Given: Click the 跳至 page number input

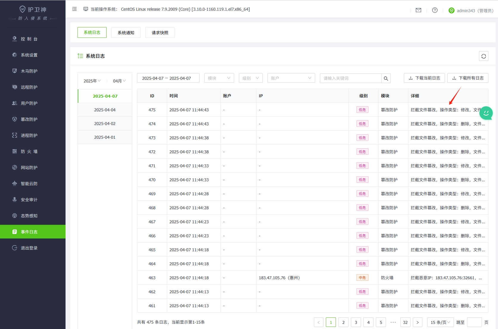Looking at the screenshot, I should point(474,322).
